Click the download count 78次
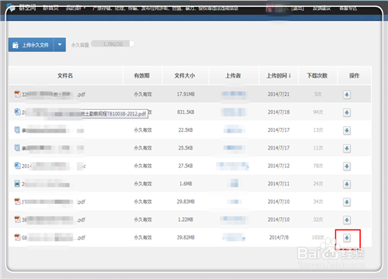The width and height of the screenshot is (388, 279). click(x=318, y=166)
